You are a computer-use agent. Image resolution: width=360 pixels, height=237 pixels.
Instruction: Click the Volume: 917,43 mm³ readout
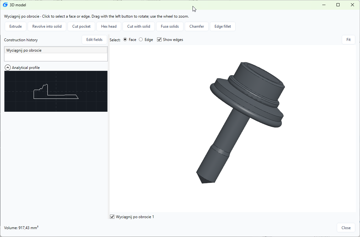(x=21, y=228)
